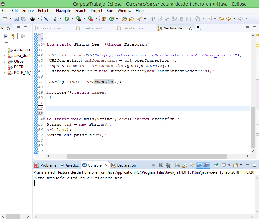This screenshot has height=219, width=259.
Task: Save the current file with Save icon
Action: point(16,19)
